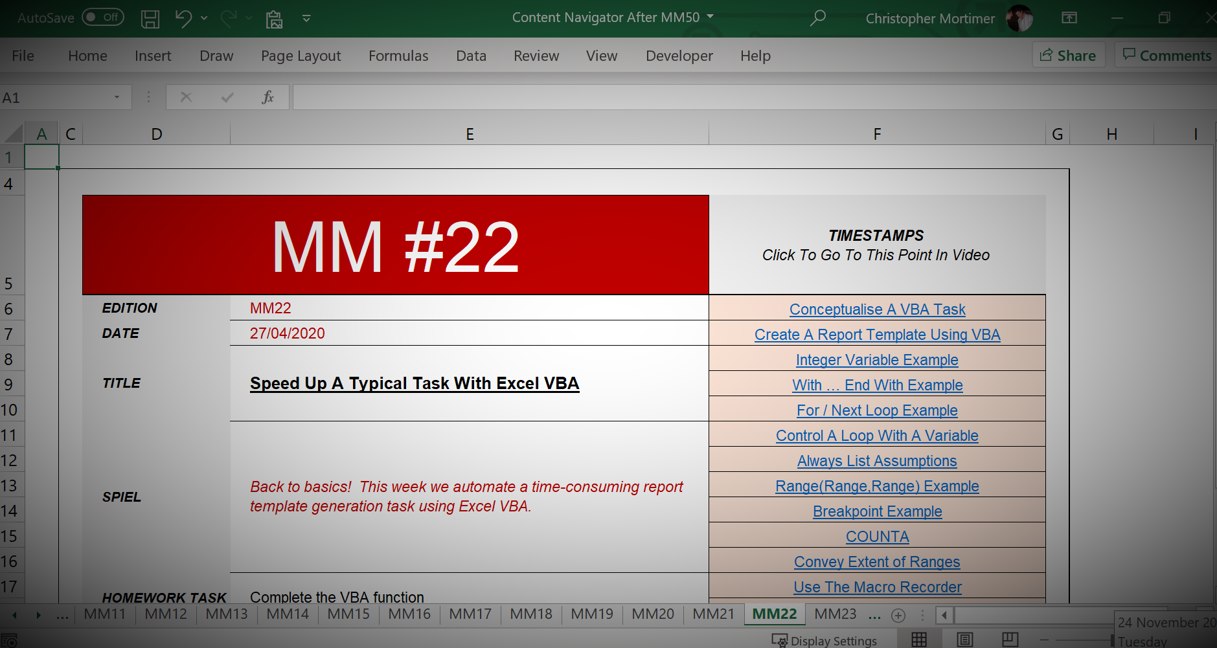Click the Ribbon Display Options icon

pos(1069,18)
